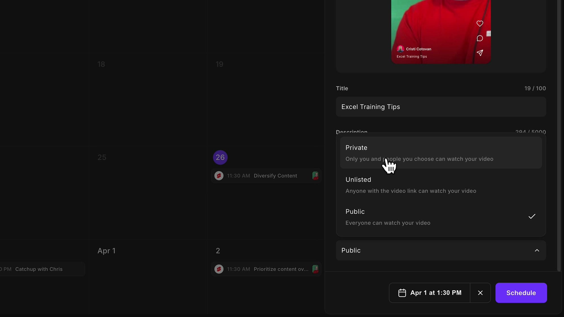Click the checkmark next to the Public option

point(532,216)
